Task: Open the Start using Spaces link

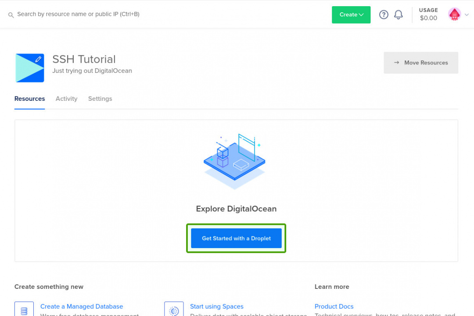Action: pos(217,306)
